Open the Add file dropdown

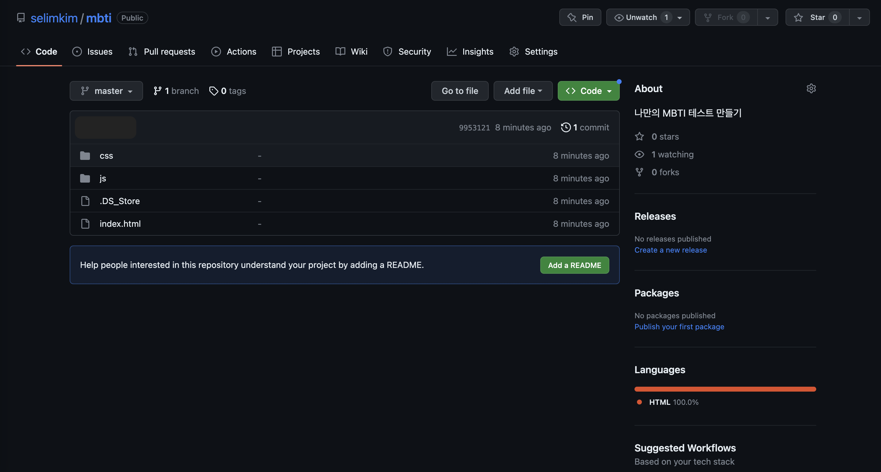pyautogui.click(x=522, y=91)
